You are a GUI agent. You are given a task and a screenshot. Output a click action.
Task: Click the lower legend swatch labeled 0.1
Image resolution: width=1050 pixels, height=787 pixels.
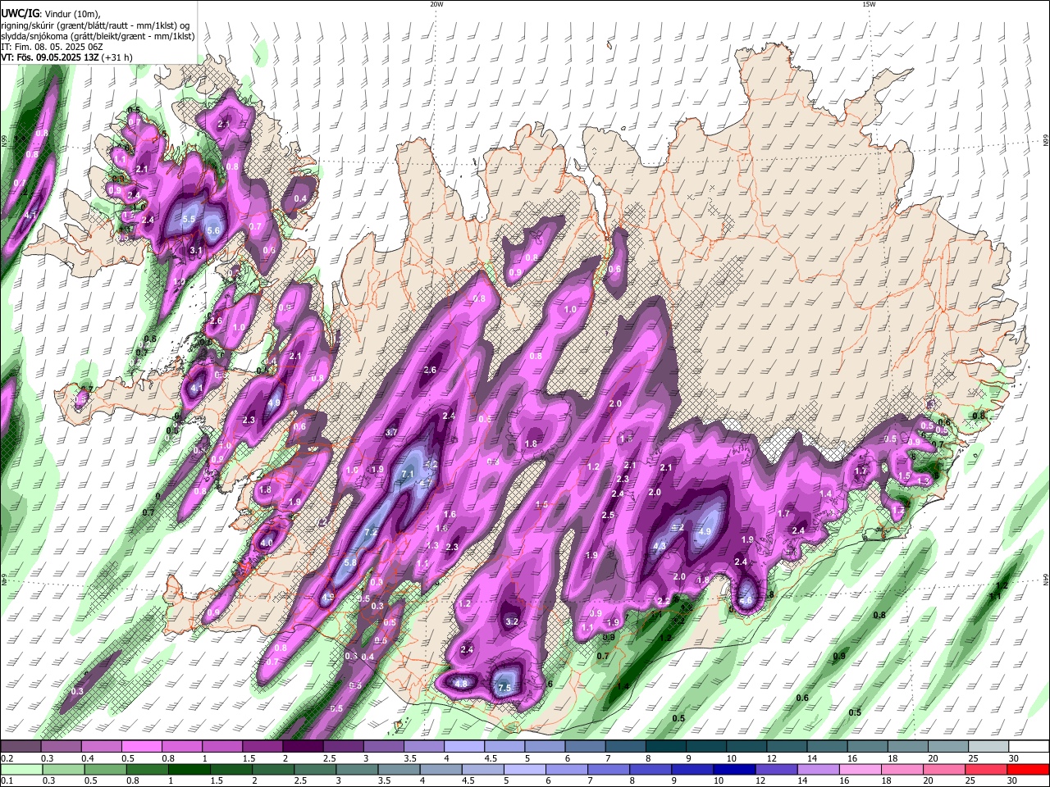coord(21,769)
